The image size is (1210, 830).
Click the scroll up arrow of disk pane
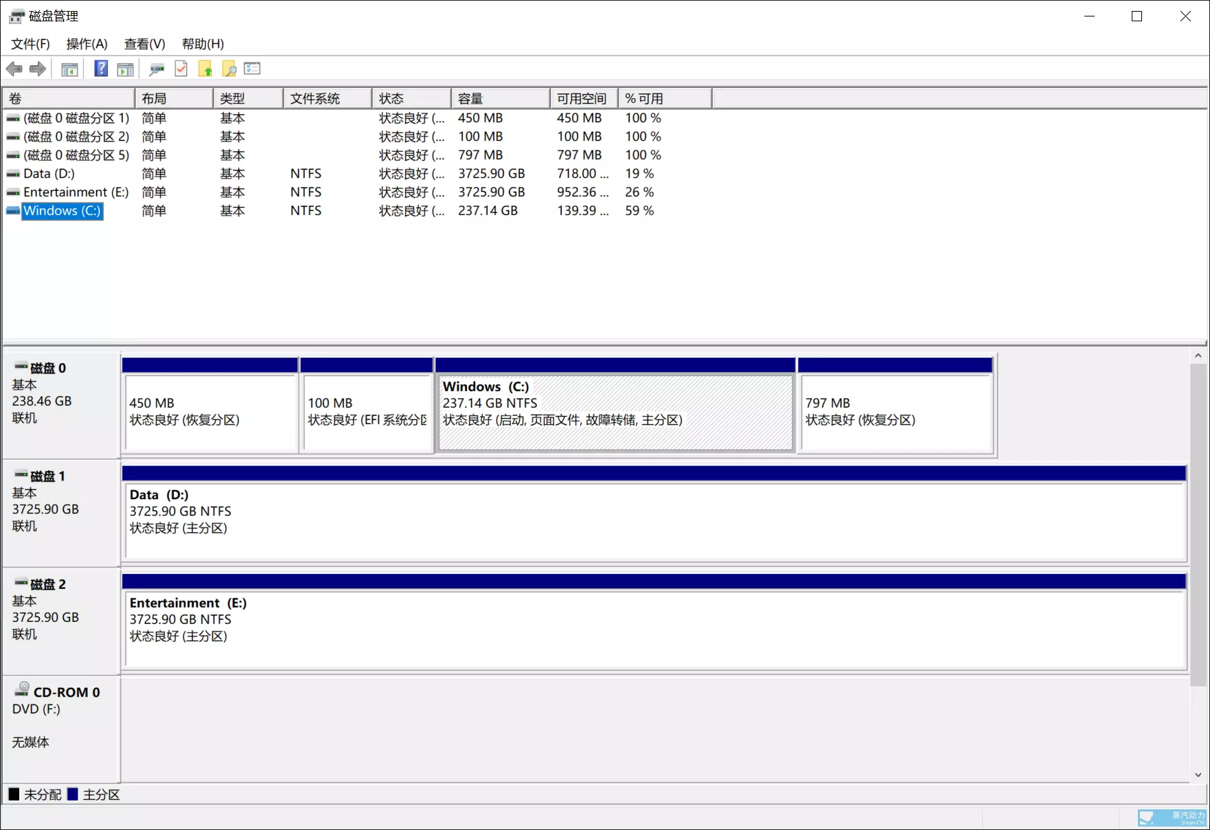1198,356
